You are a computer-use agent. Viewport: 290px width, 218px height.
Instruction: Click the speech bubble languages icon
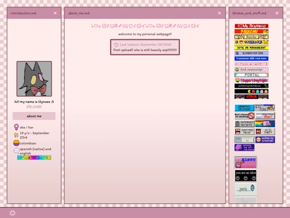pos(16,151)
